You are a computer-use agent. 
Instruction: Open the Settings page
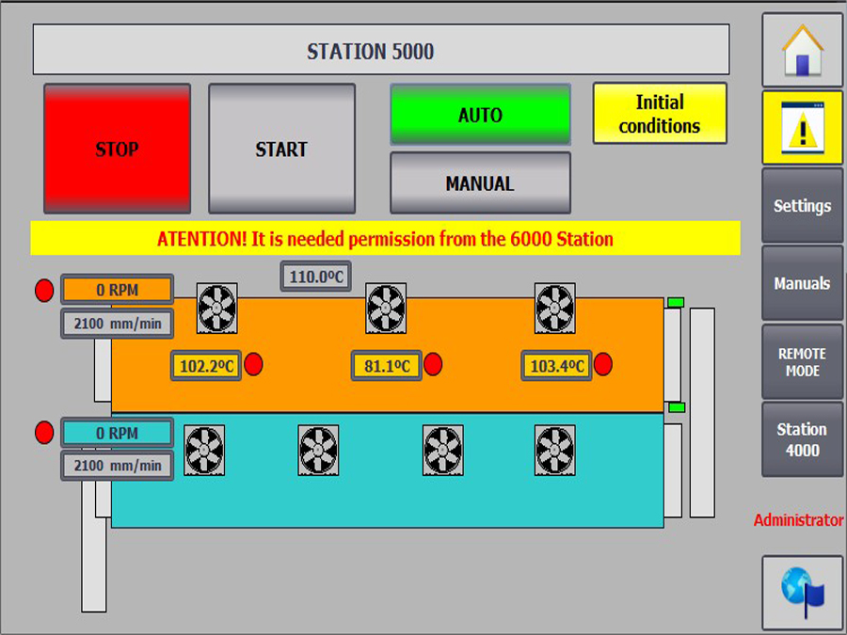pyautogui.click(x=802, y=206)
